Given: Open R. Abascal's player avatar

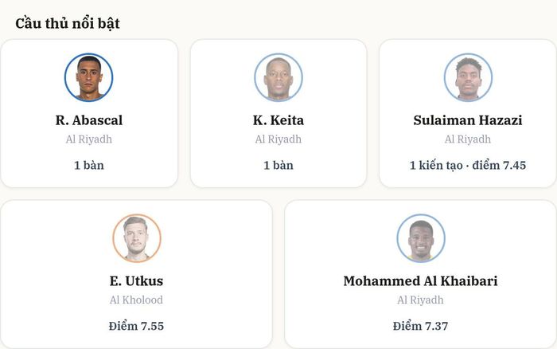Looking at the screenshot, I should (x=89, y=77).
